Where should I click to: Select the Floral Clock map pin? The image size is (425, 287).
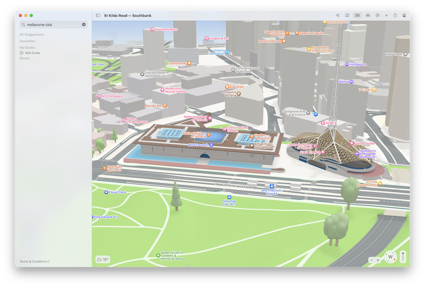[106, 192]
